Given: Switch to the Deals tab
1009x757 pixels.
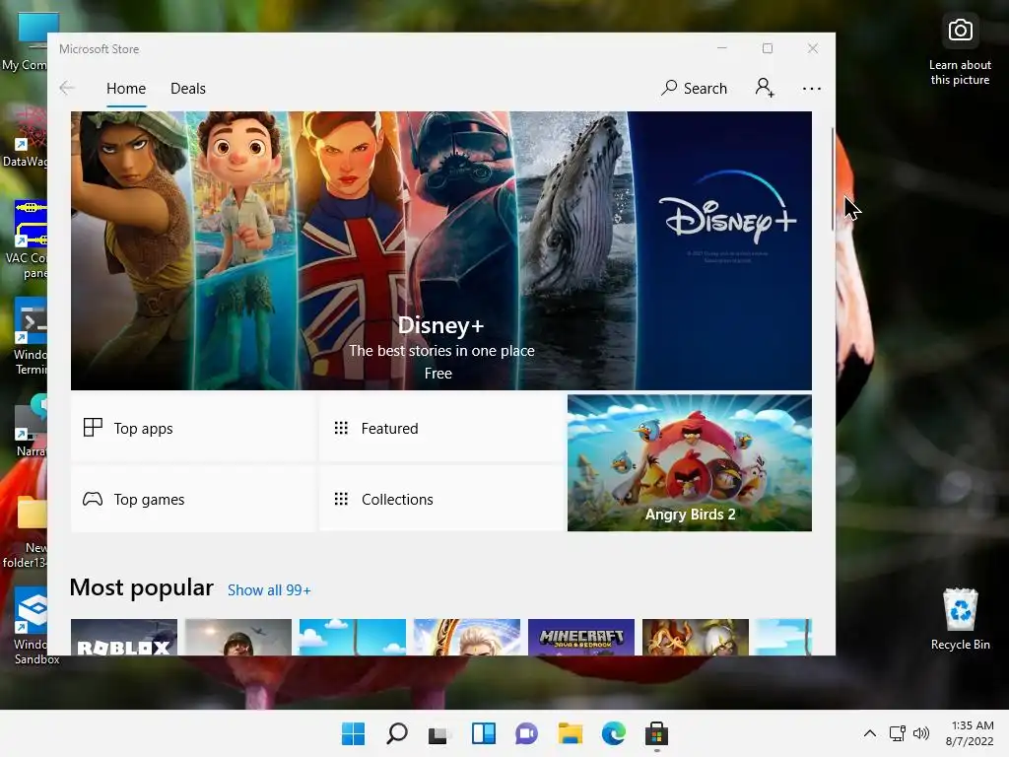Looking at the screenshot, I should (188, 88).
